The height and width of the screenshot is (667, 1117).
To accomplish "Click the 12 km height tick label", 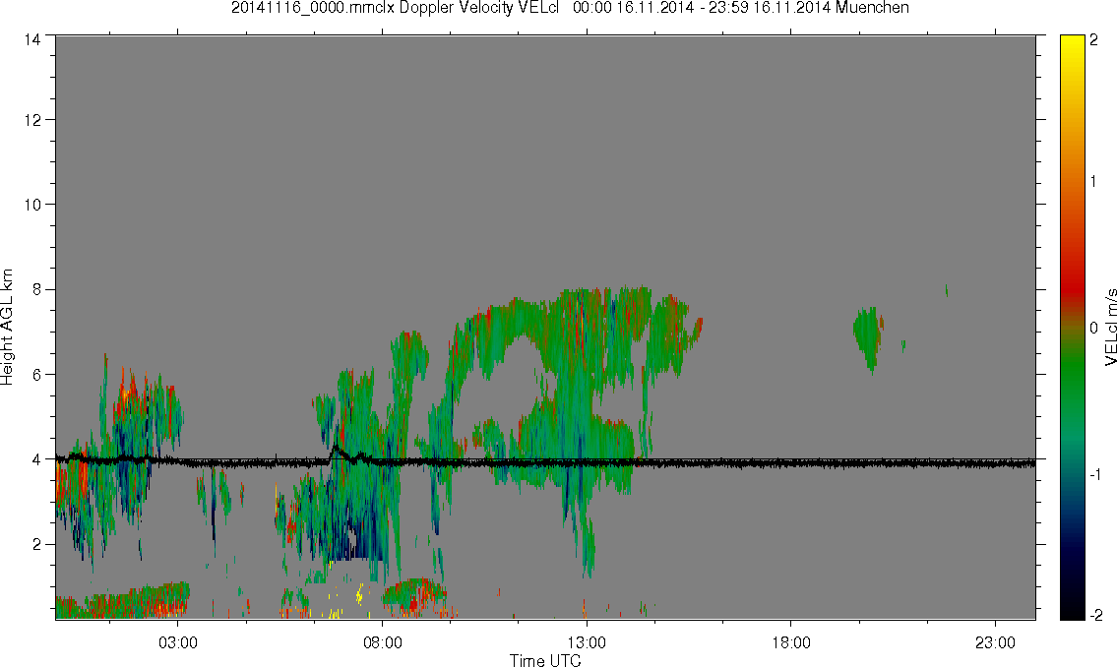I will (x=31, y=120).
